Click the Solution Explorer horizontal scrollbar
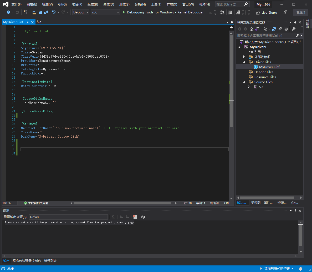Image resolution: width=312 pixels, height=272 pixels. [267, 198]
